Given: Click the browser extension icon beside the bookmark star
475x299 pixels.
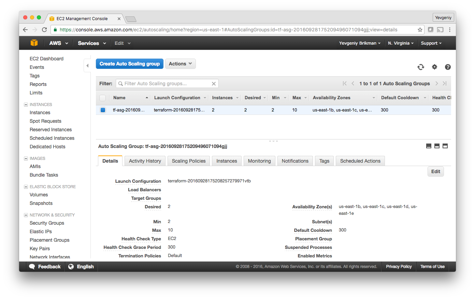Looking at the screenshot, I should click(x=431, y=30).
